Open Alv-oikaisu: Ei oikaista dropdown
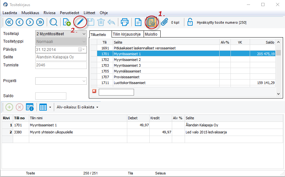This screenshot has width=285, height=177. pos(78,107)
